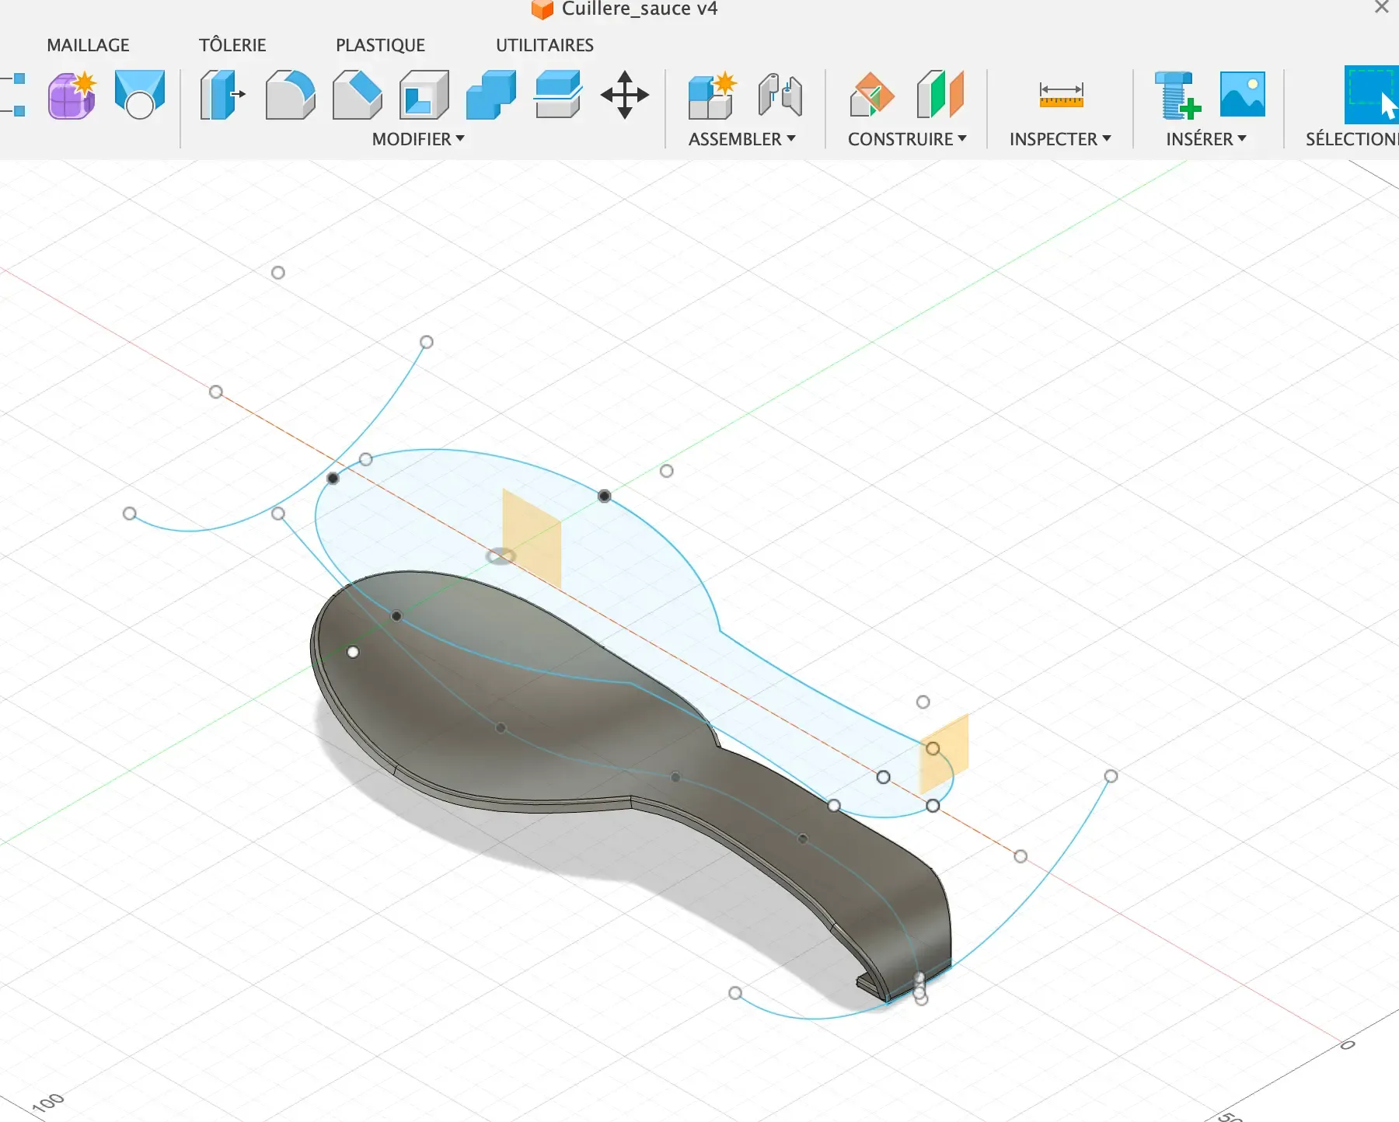
Task: Select the Create Form purple box tool
Action: [72, 95]
